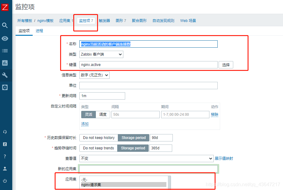Open Configuration wrench icon
The height and width of the screenshot is (190, 283).
click(x=5, y=75)
